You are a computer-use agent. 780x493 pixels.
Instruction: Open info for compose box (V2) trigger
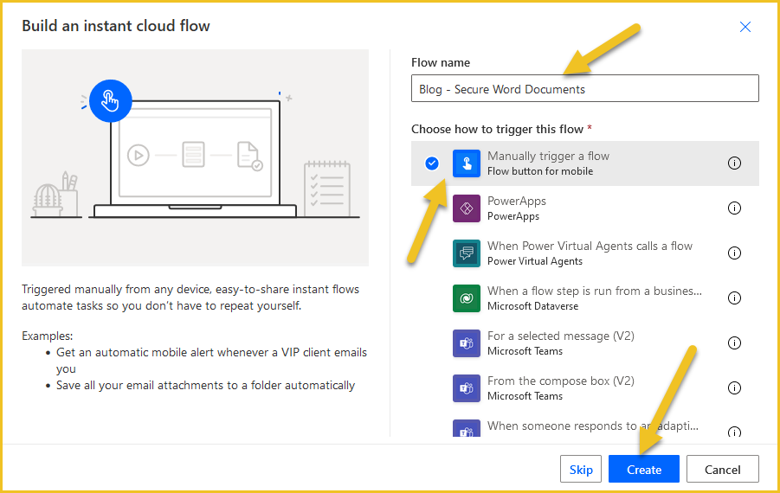(734, 387)
